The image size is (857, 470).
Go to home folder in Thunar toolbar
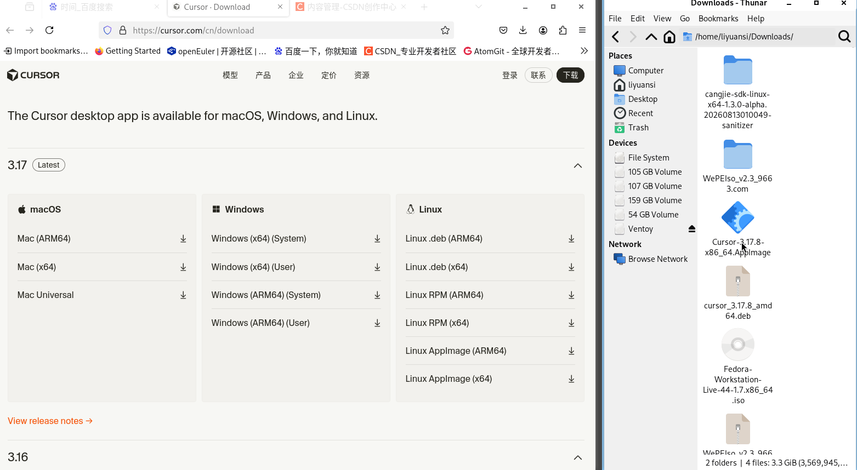pyautogui.click(x=669, y=37)
